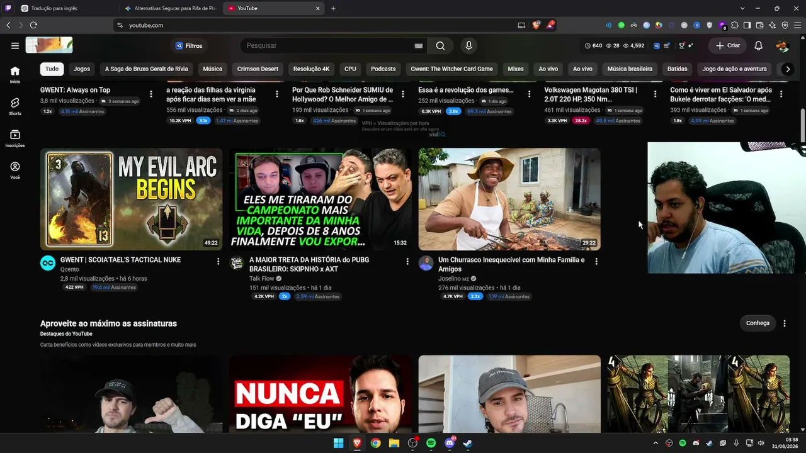Play the churrasco barbecue video thumbnail
Viewport: 806px width, 453px height.
[509, 199]
